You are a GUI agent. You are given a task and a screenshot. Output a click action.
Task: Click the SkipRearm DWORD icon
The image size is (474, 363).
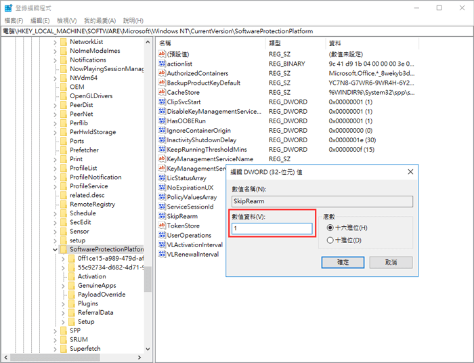pos(162,216)
